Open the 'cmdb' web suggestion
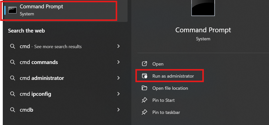The height and width of the screenshot is (125, 269). click(66, 110)
